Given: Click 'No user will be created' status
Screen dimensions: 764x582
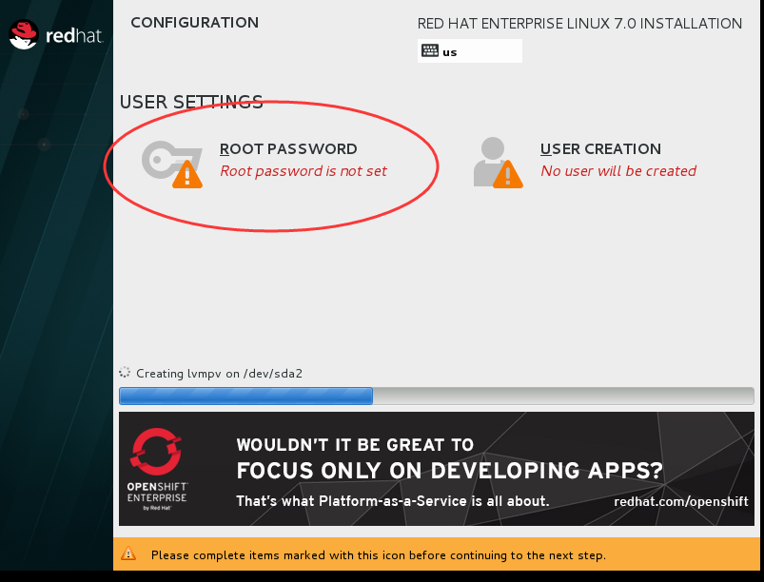Looking at the screenshot, I should coord(618,171).
